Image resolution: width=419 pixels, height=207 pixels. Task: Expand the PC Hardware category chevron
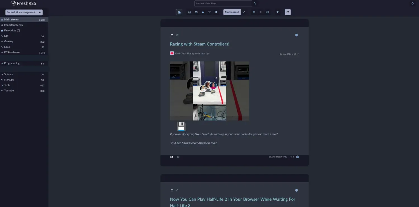2,52
